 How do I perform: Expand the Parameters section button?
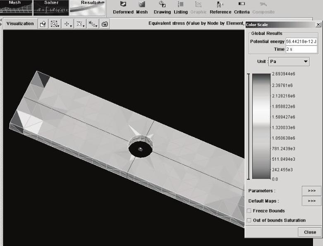[311, 191]
